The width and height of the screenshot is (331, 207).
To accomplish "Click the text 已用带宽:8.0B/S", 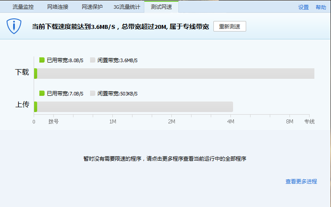I will (65, 60).
